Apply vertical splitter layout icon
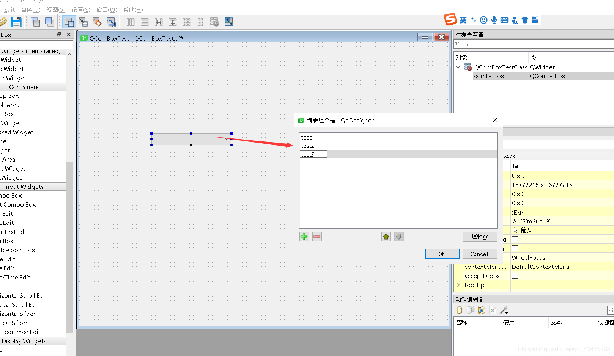The width and height of the screenshot is (614, 356). pyautogui.click(x=173, y=22)
